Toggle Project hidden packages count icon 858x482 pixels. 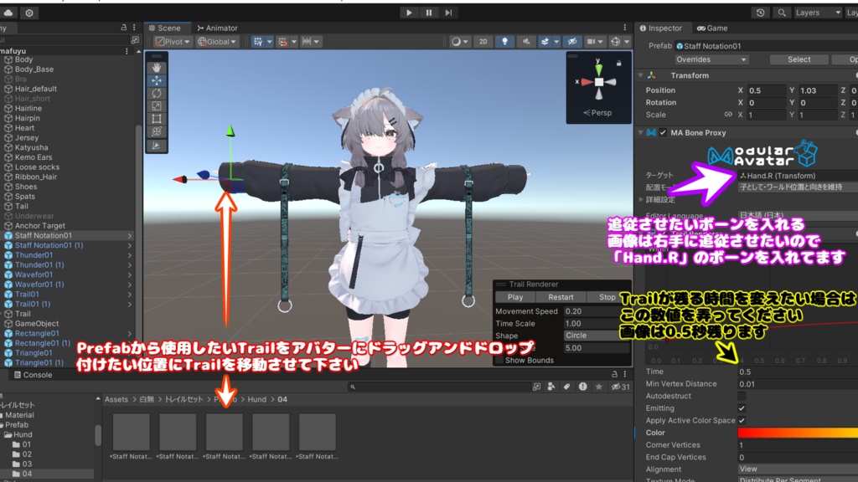(x=621, y=387)
